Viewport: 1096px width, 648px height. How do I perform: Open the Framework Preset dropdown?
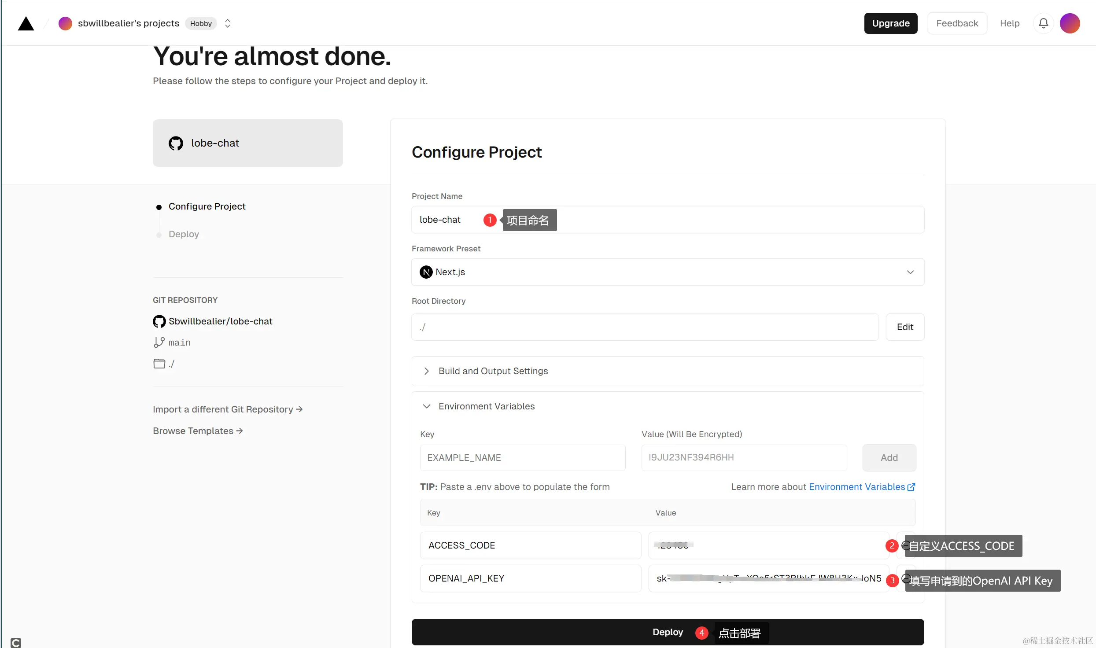[667, 272]
